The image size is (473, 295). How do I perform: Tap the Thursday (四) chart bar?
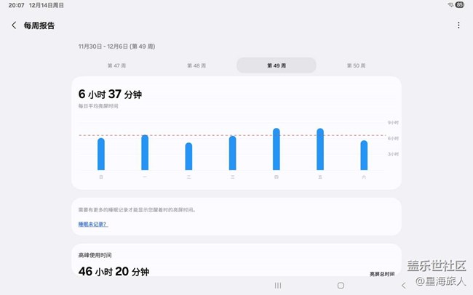[x=277, y=149]
